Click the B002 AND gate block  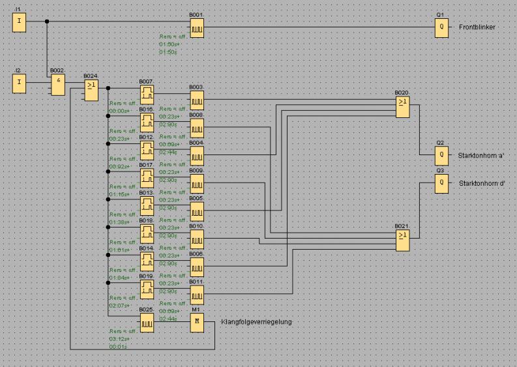click(59, 82)
